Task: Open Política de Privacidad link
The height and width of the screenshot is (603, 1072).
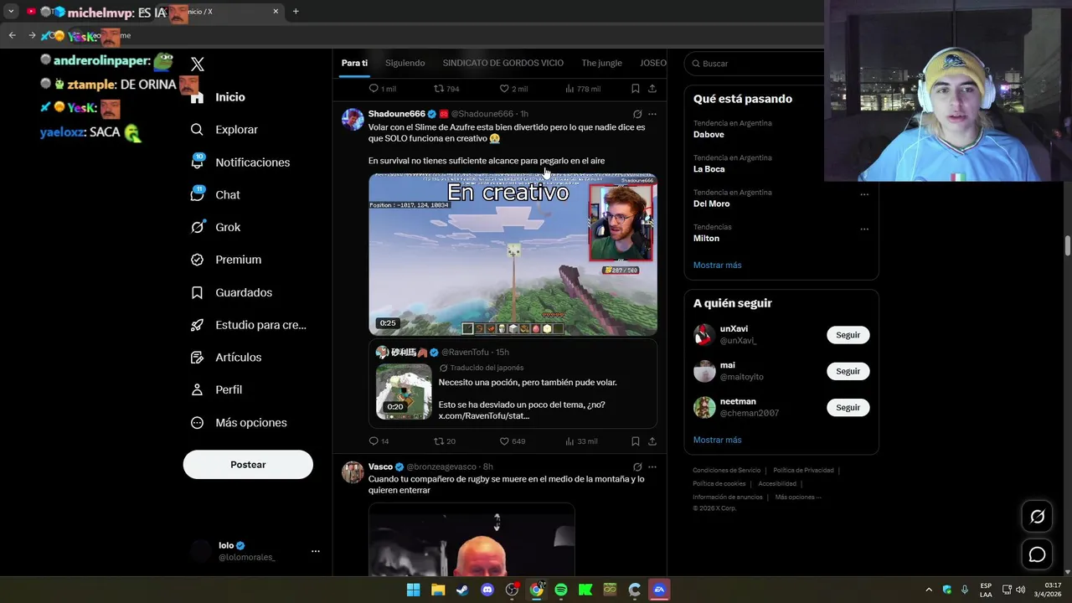Action: (x=803, y=471)
